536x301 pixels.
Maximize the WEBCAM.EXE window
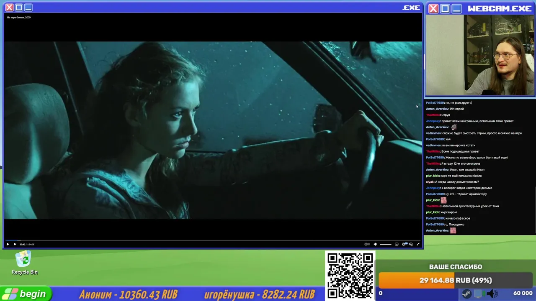pyautogui.click(x=445, y=8)
